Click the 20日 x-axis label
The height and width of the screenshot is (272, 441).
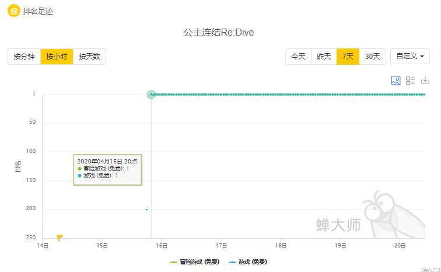(400, 246)
